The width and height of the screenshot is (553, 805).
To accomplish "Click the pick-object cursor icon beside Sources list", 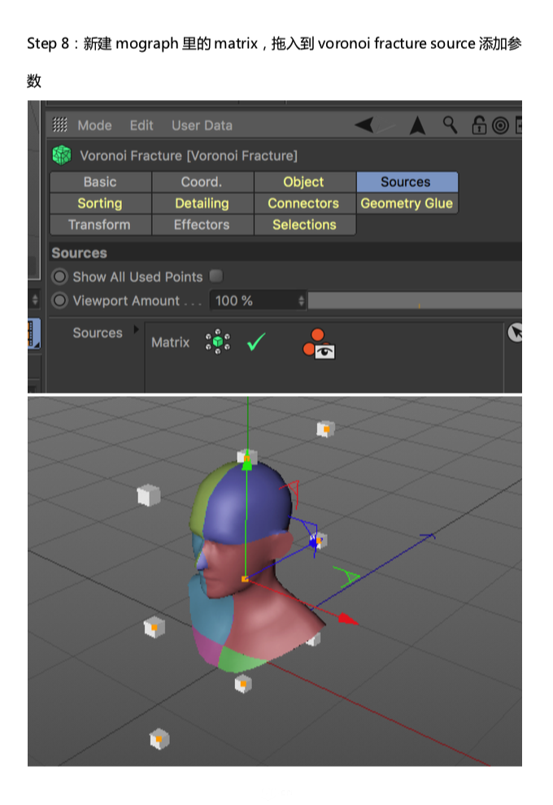I will pyautogui.click(x=515, y=333).
